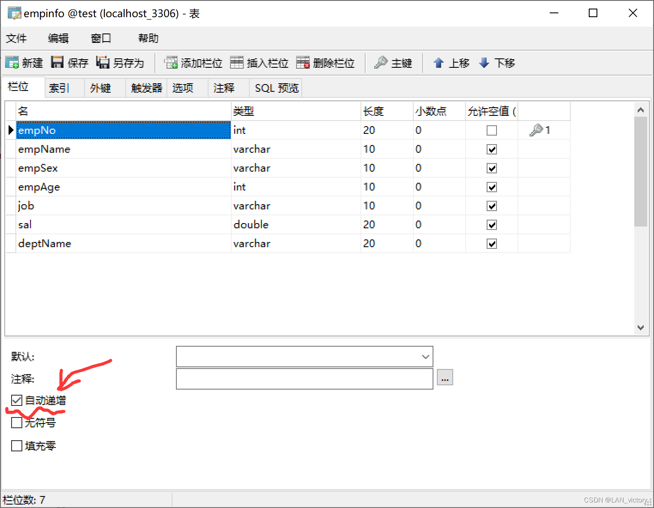
Task: Click scroll up arrow of field list
Action: pyautogui.click(x=641, y=110)
